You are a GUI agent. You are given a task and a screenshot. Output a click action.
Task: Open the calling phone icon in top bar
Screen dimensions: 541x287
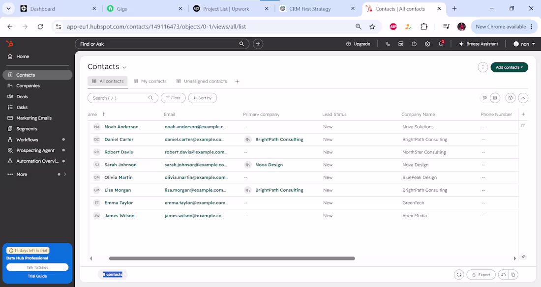388,44
